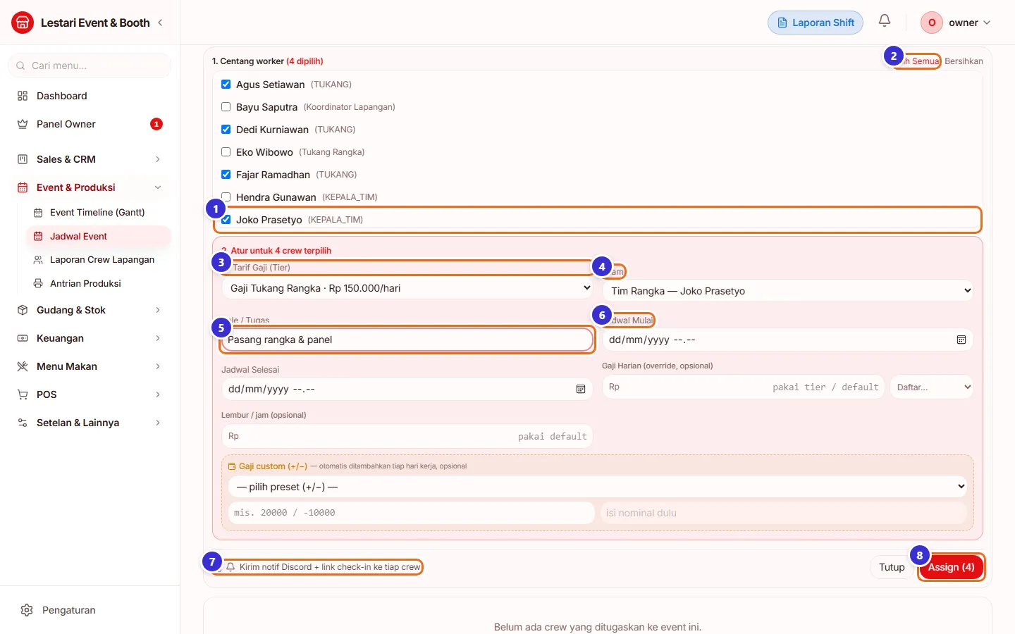This screenshot has width=1015, height=634.
Task: Click the Laporan Shift button
Action: click(x=816, y=23)
